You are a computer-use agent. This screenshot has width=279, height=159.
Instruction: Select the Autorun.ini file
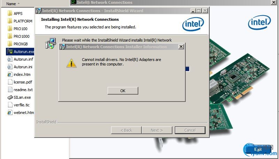click(20, 67)
